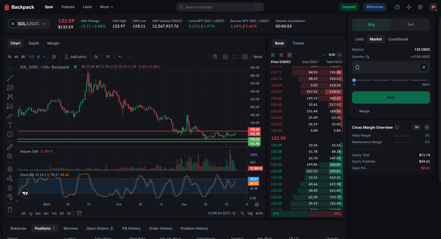This screenshot has width=441, height=239.
Task: Toggle auto scale on price axis
Action: click(260, 213)
